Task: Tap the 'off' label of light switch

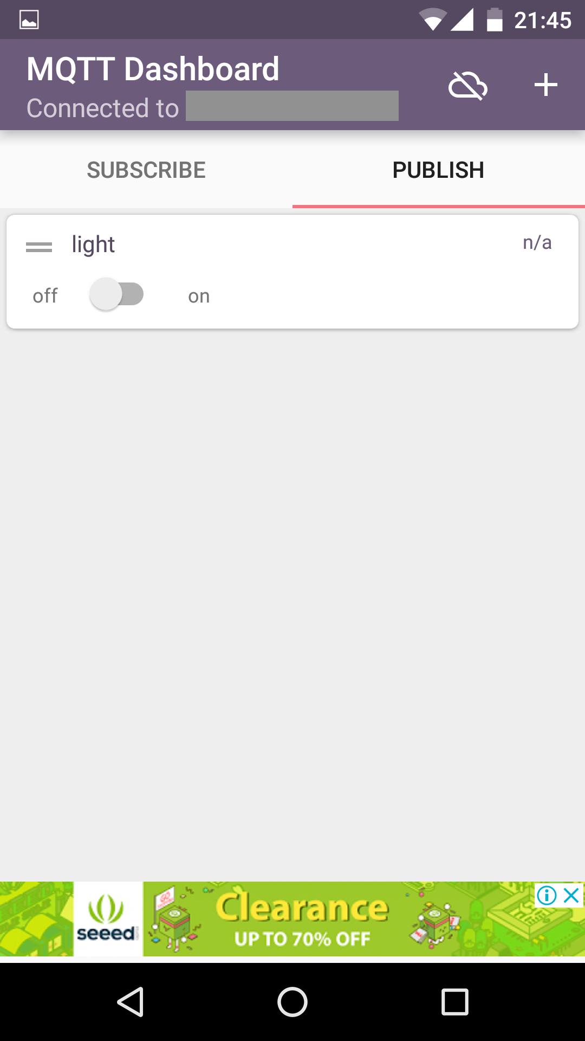Action: point(45,296)
